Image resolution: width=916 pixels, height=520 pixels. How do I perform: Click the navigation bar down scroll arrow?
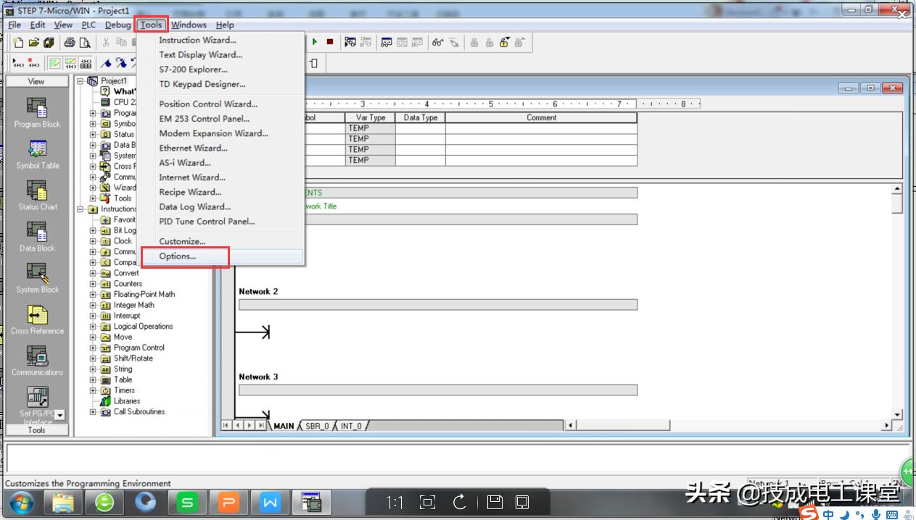60,415
